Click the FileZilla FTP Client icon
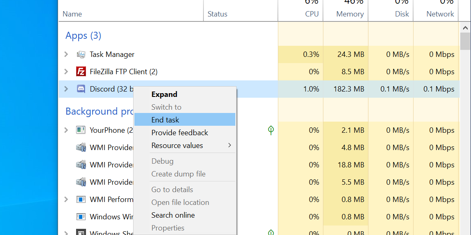Viewport: 471px width, 235px height. 81,72
